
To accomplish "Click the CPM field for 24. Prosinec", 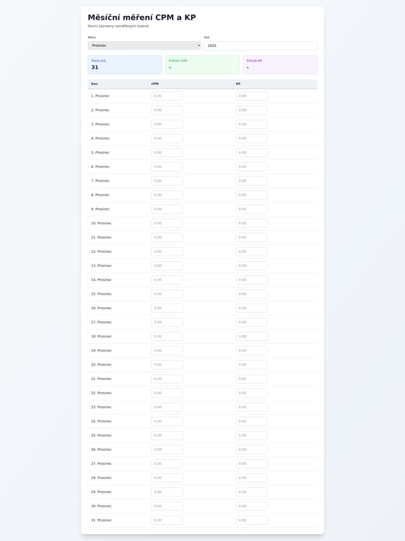I will pos(167,421).
